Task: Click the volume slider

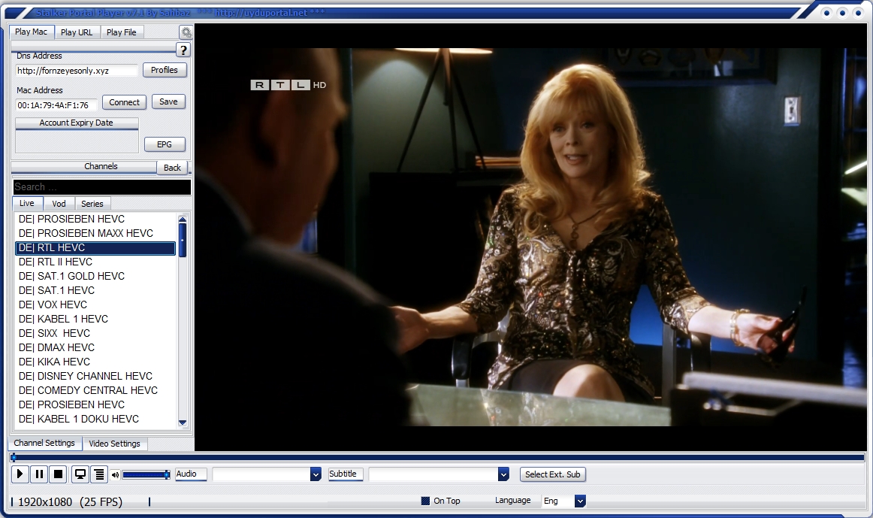Action: pos(145,474)
